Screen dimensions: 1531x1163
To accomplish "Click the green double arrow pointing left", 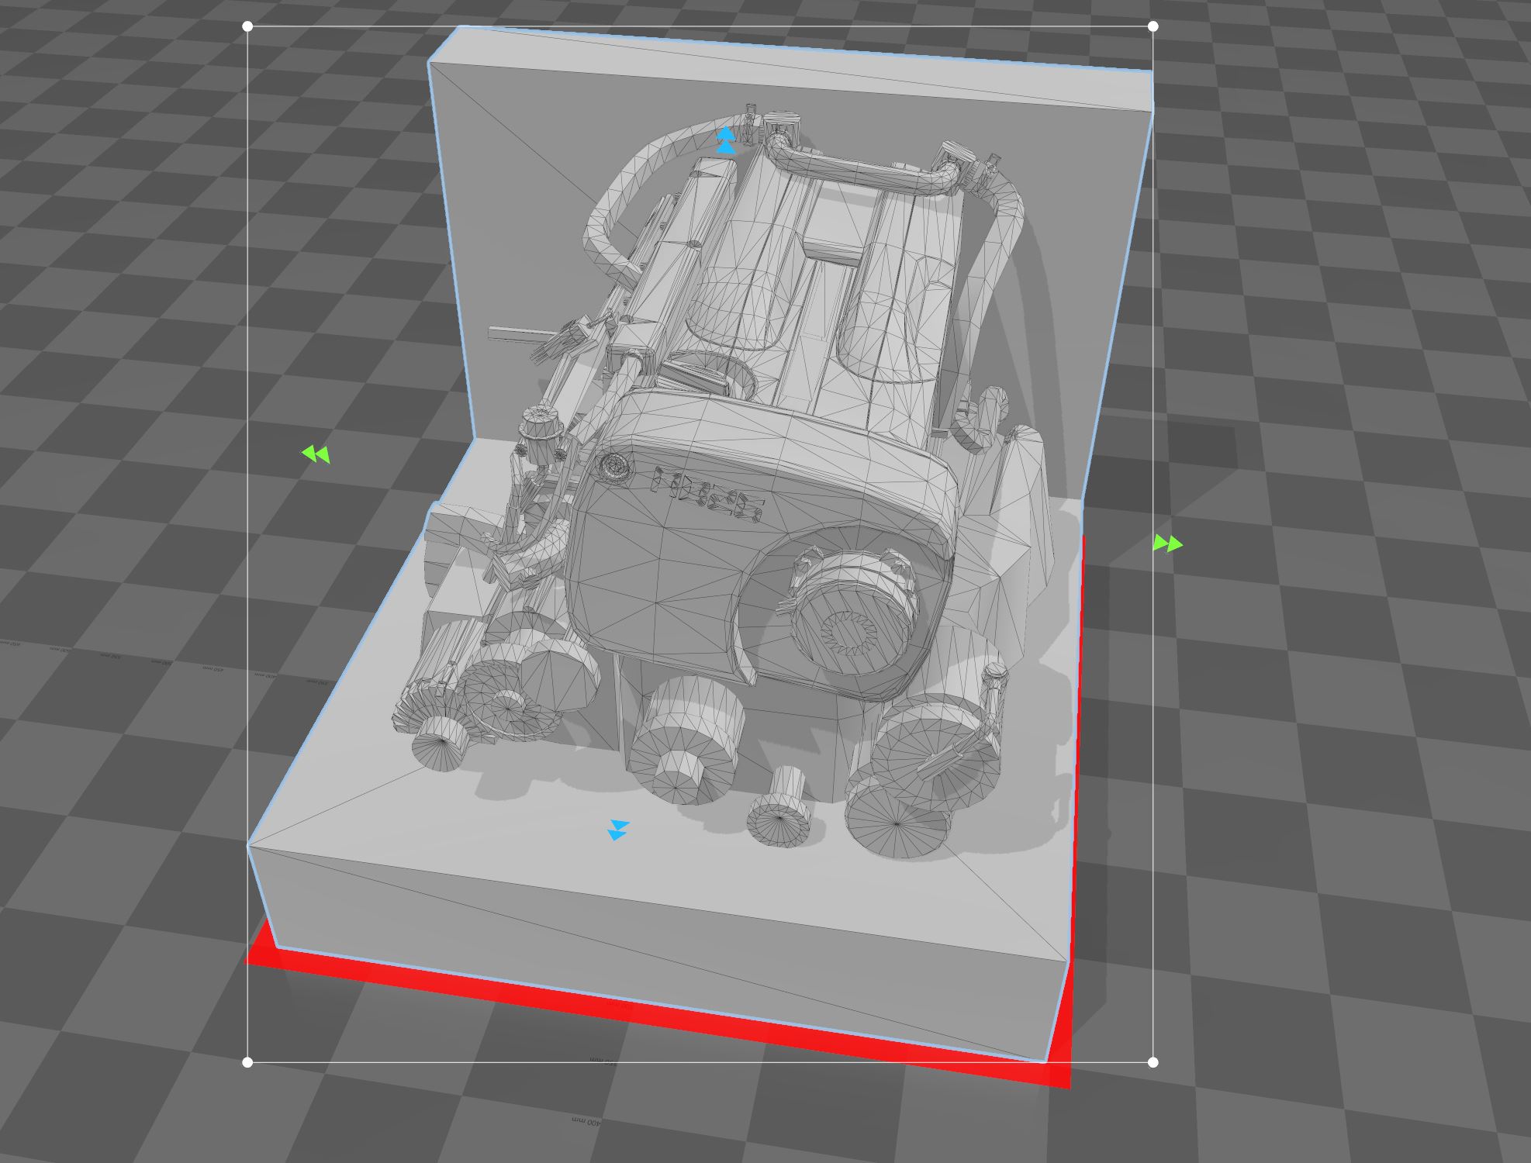I will [316, 454].
